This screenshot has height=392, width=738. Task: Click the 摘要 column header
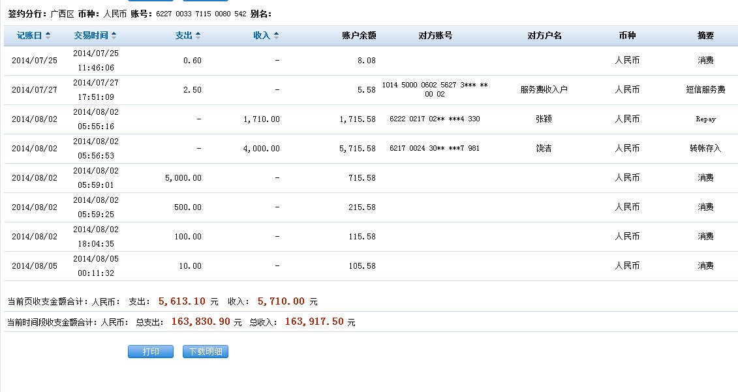click(705, 36)
